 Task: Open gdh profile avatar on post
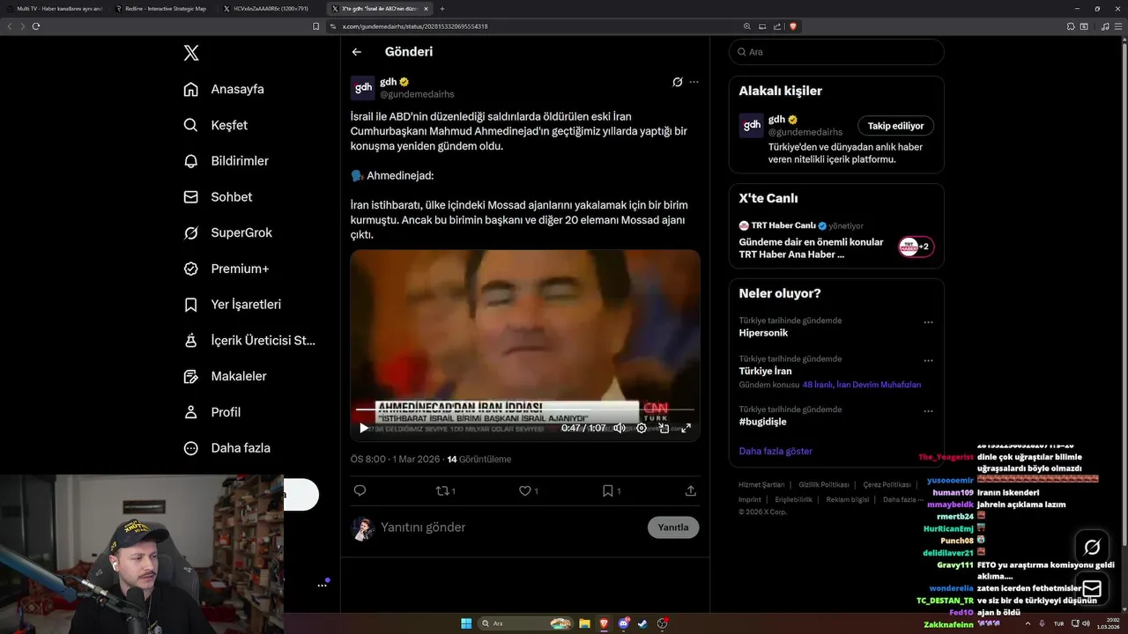point(363,88)
